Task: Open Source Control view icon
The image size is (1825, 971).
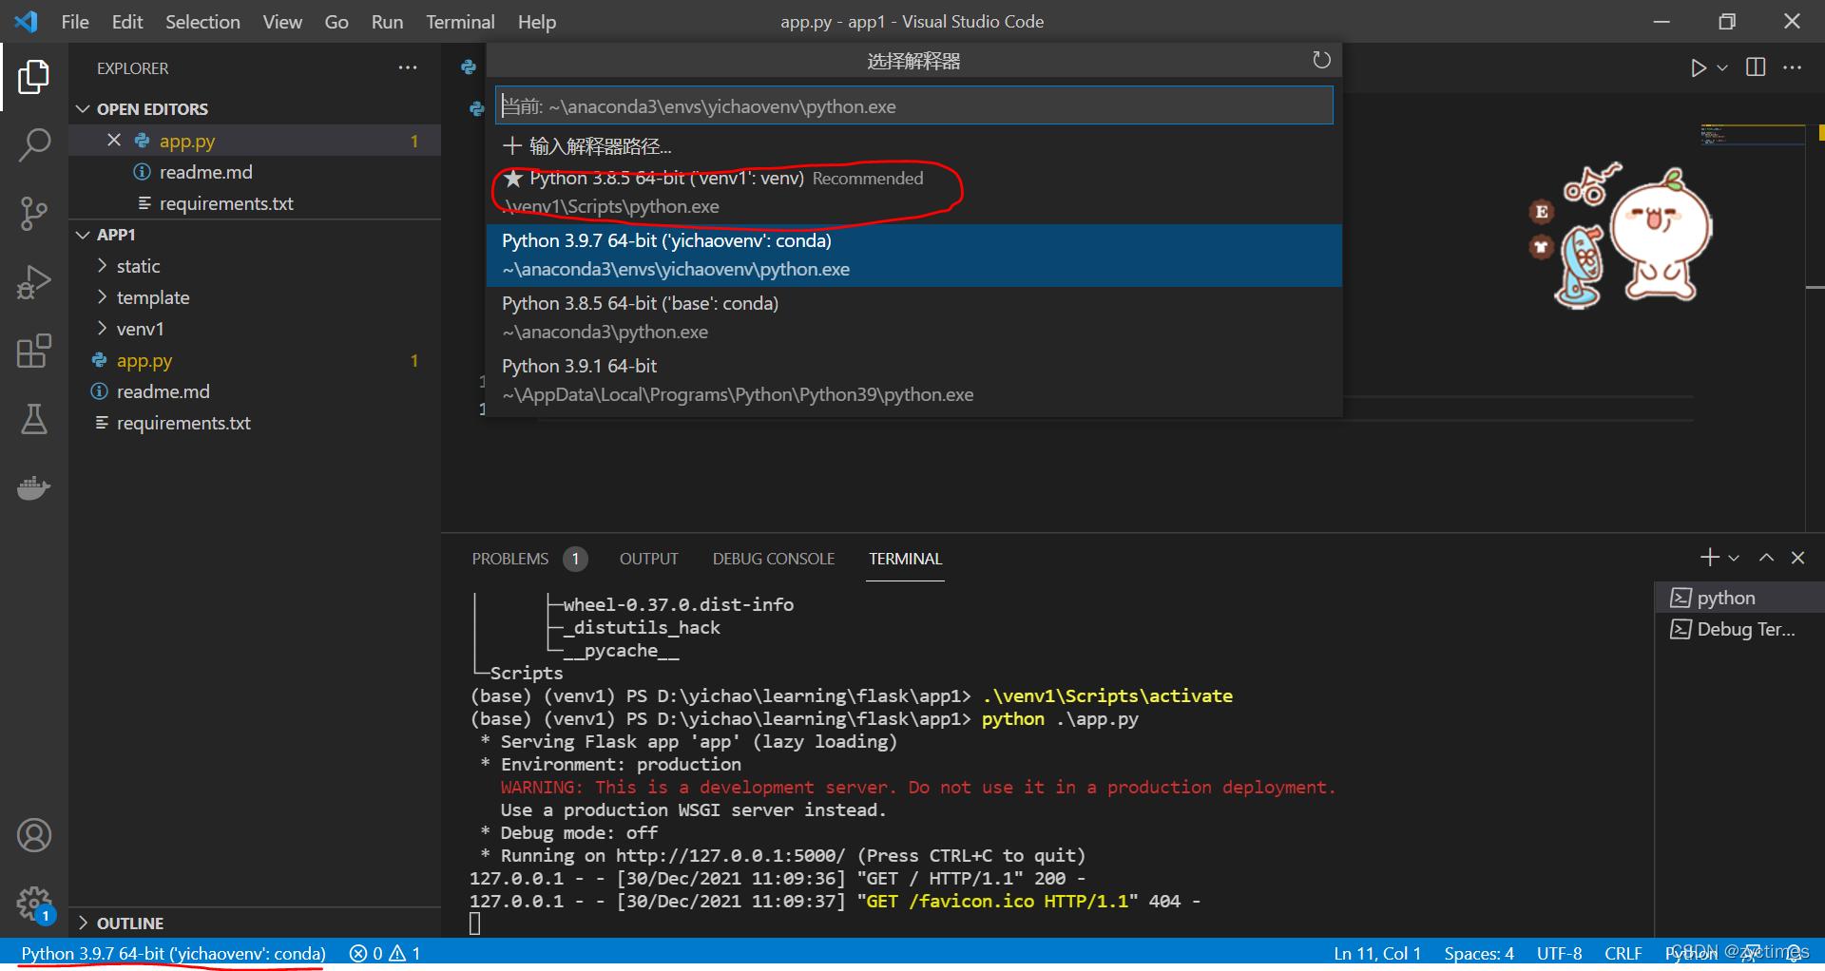Action: (33, 214)
